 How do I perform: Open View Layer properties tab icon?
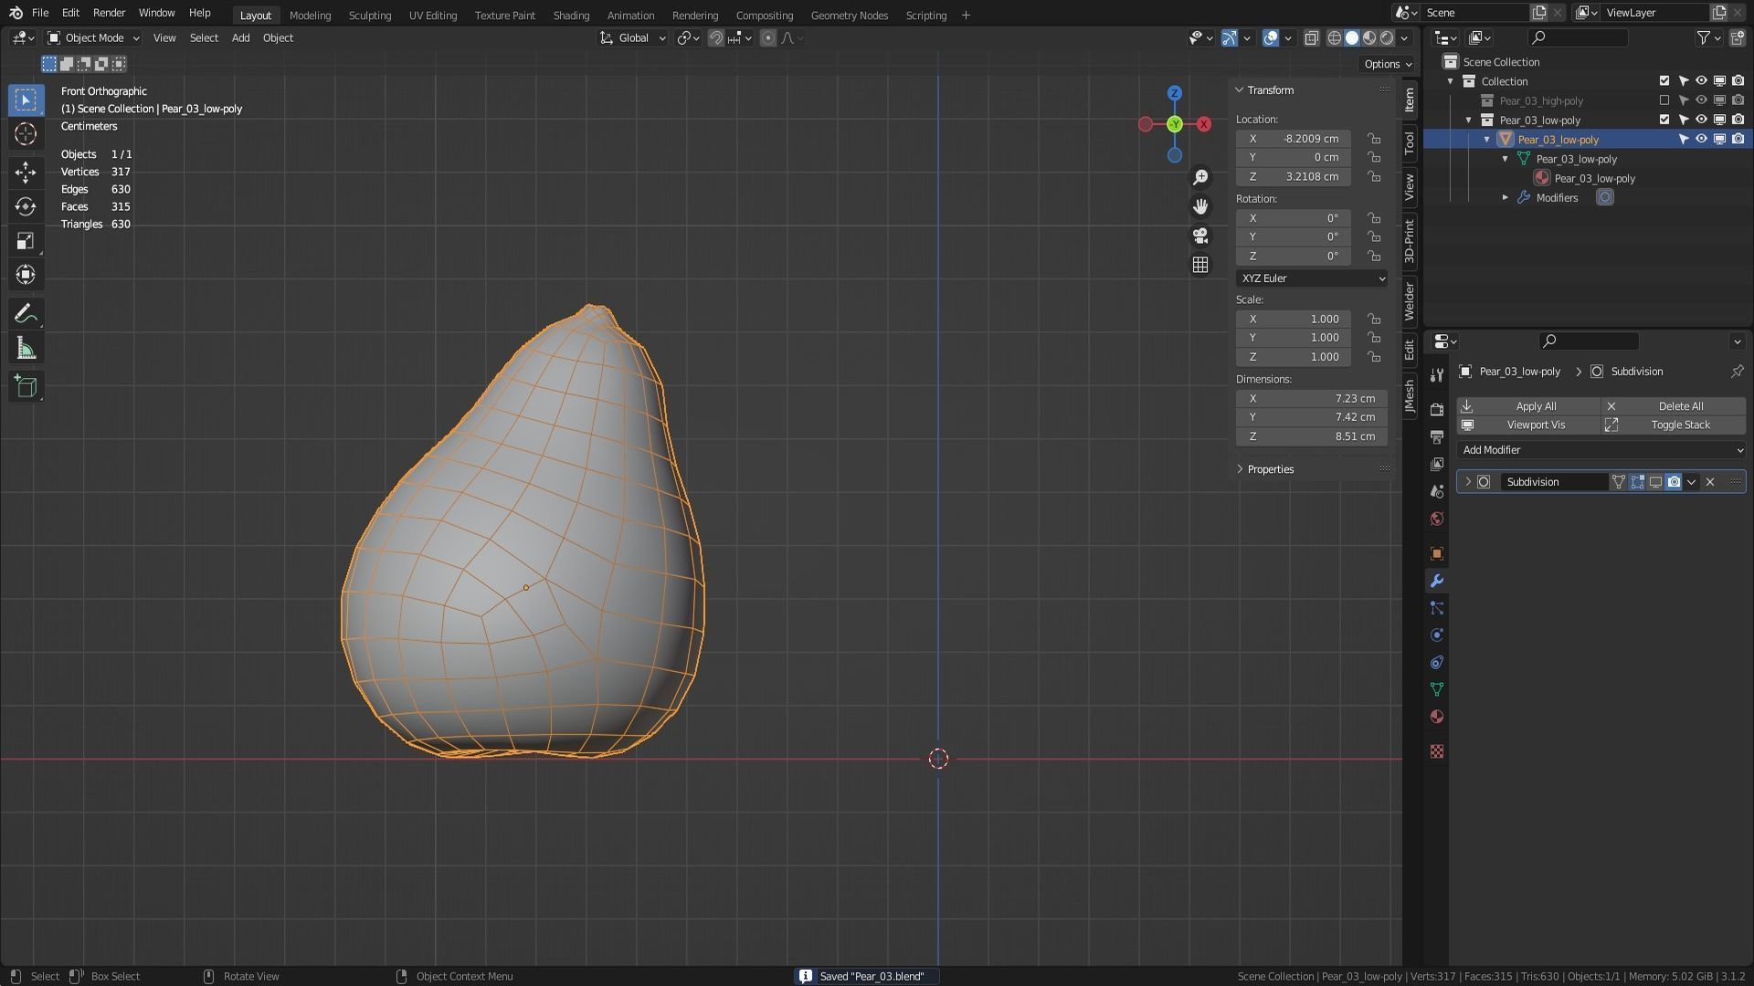1437,465
